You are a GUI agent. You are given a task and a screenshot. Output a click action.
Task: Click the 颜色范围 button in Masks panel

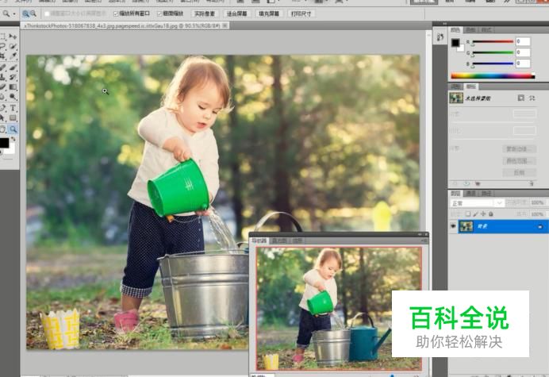point(519,161)
